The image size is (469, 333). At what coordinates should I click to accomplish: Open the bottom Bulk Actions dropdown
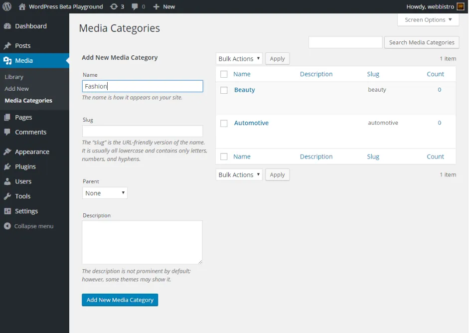click(x=239, y=175)
